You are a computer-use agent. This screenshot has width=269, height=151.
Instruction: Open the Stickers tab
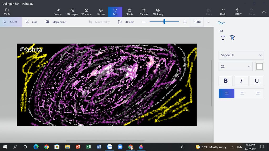click(101, 12)
